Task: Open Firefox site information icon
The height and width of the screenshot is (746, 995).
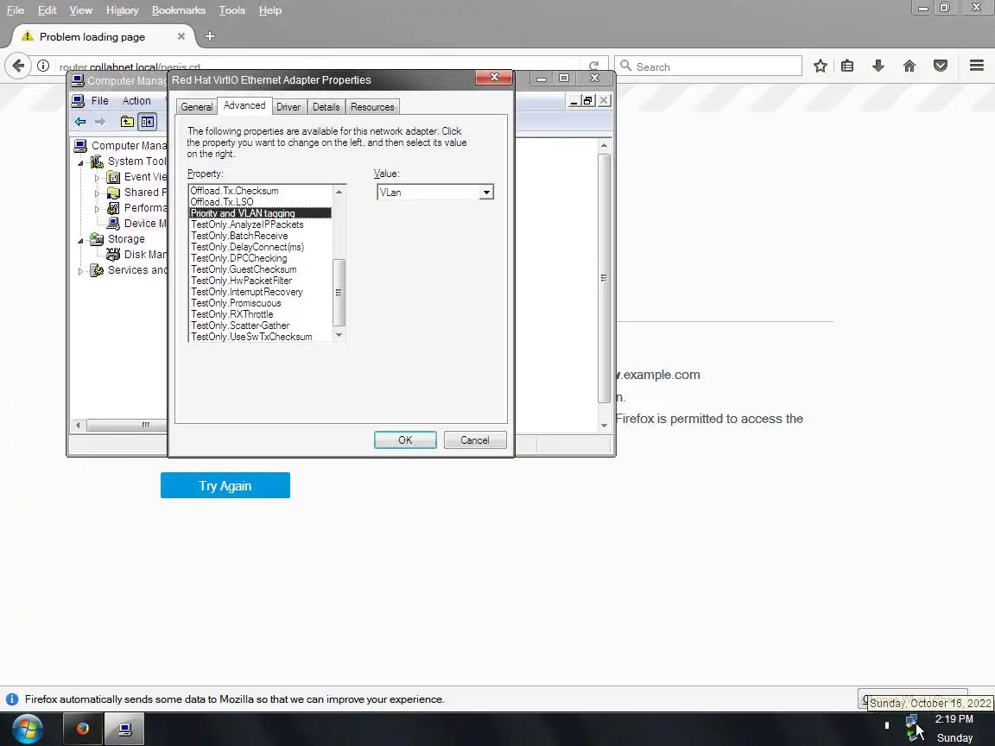Action: point(43,66)
